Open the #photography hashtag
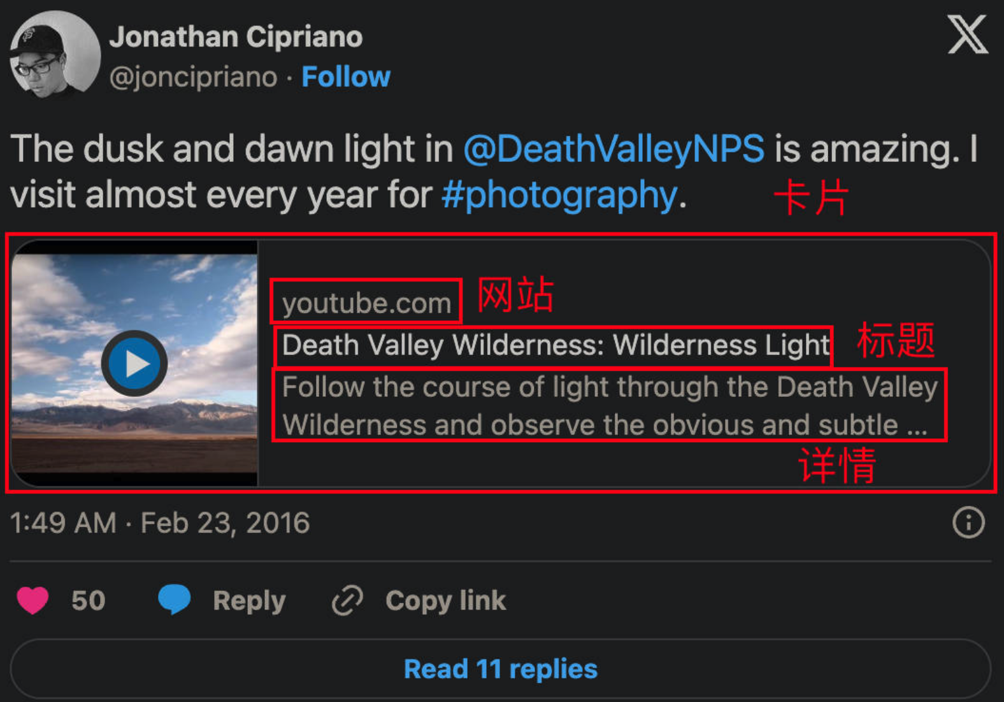Viewport: 1004px width, 702px height. coord(559,195)
